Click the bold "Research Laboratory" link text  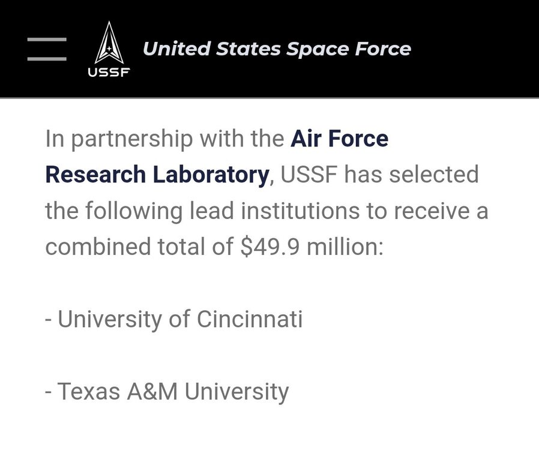point(157,175)
